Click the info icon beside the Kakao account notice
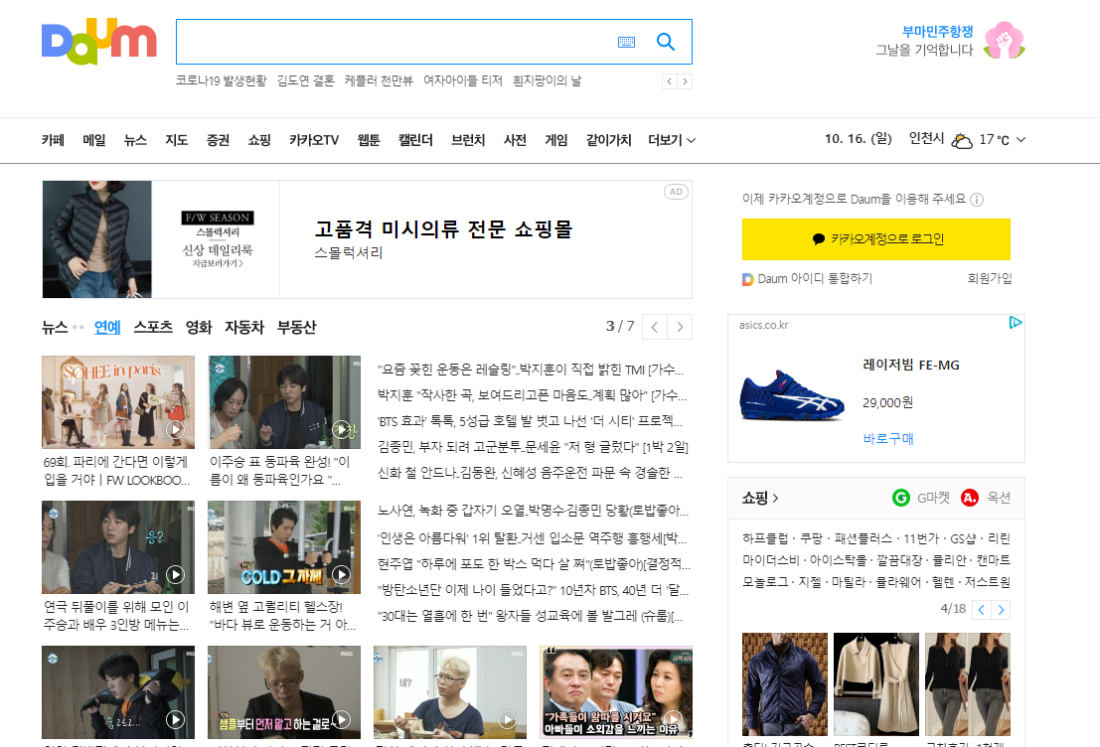Image resolution: width=1100 pixels, height=747 pixels. [x=978, y=200]
